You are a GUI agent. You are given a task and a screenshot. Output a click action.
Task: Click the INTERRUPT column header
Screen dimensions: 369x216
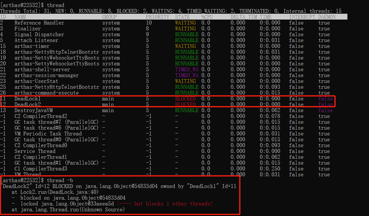[302, 17]
